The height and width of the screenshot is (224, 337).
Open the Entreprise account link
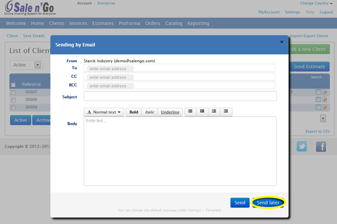[106, 3]
